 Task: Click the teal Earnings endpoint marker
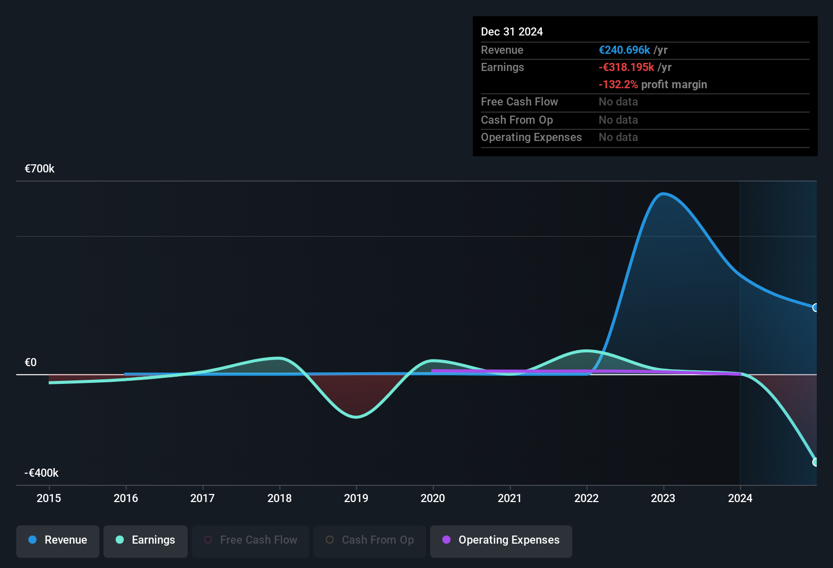coord(816,462)
